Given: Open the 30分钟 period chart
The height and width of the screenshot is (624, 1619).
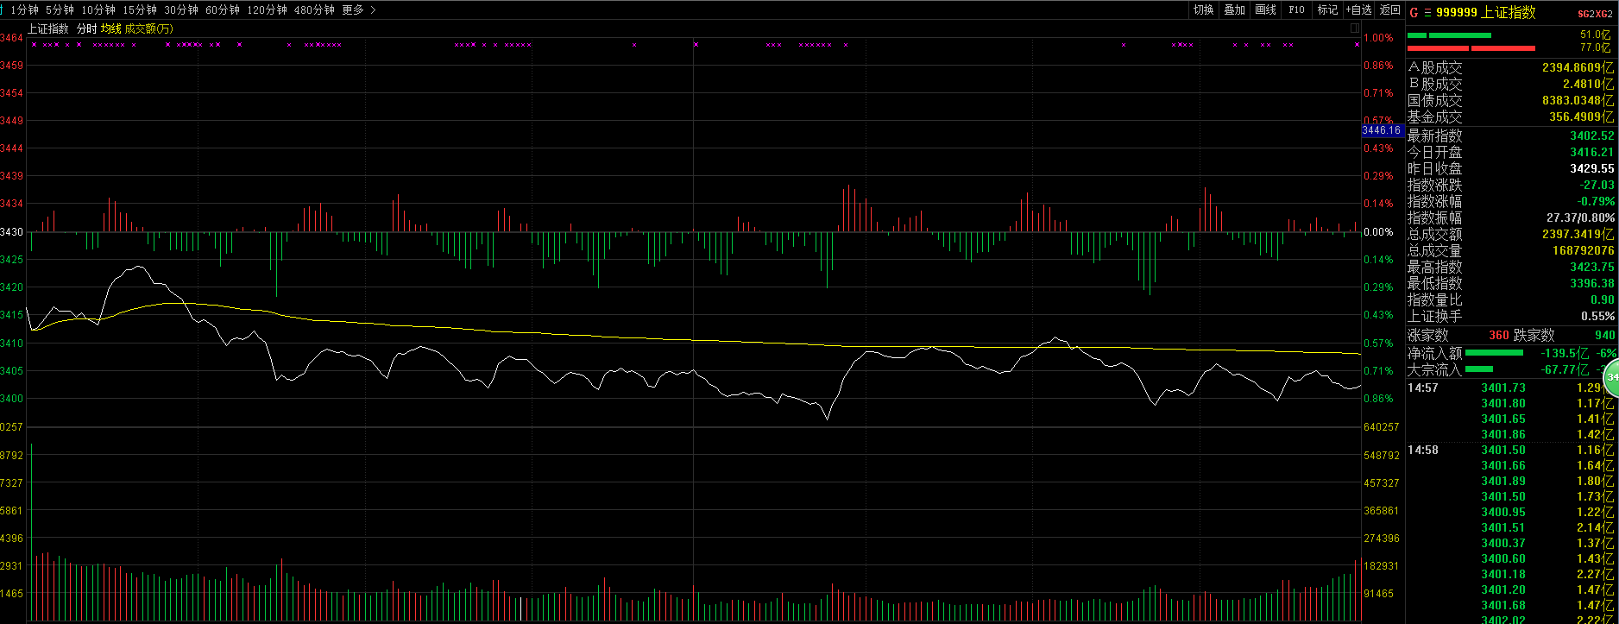Looking at the screenshot, I should pyautogui.click(x=181, y=10).
